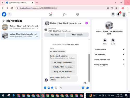Screen dimensions: 130x98
Task: Open the account profile avatar menu
Action: tap(124, 14)
